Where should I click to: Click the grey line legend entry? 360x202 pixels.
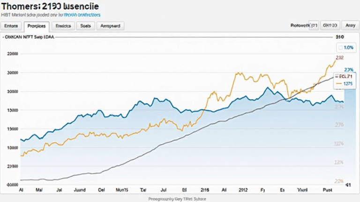(x=345, y=75)
